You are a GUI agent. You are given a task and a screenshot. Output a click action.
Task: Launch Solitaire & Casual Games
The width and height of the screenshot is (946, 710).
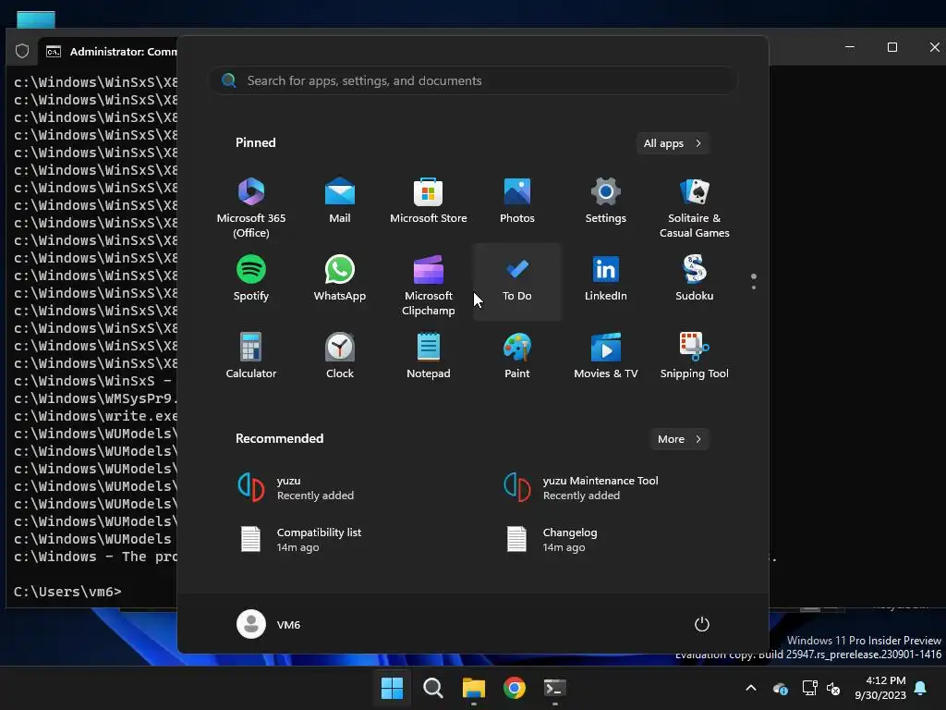pyautogui.click(x=695, y=208)
